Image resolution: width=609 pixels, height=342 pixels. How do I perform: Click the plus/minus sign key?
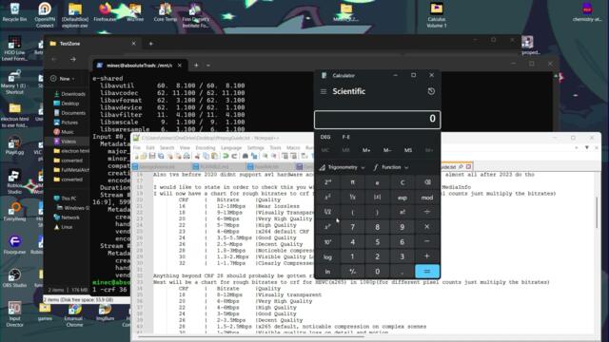coord(353,272)
